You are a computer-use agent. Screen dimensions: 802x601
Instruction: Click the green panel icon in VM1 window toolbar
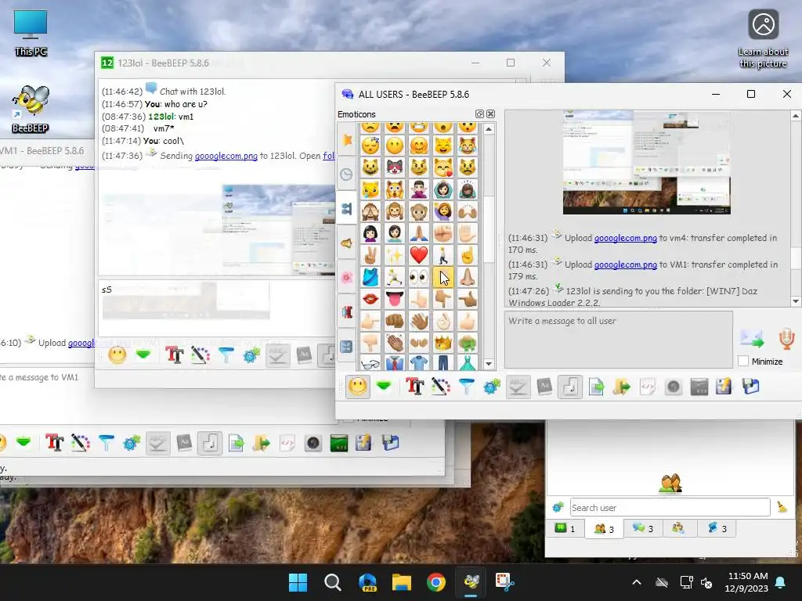(x=338, y=443)
